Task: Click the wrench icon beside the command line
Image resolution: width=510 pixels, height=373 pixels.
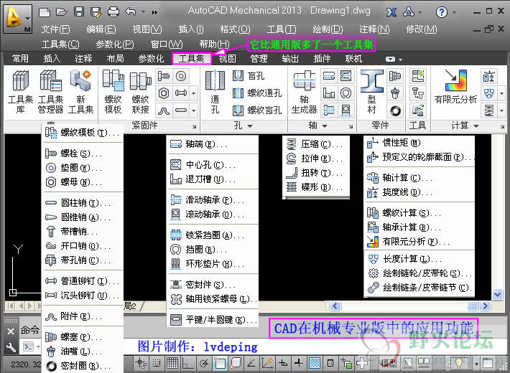Action: tap(10, 347)
